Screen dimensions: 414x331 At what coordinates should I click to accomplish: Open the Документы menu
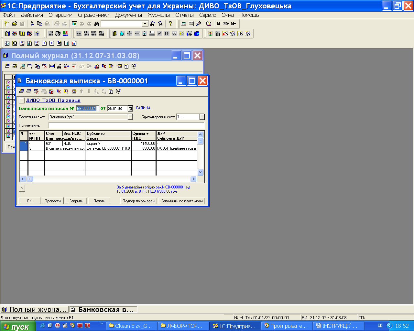point(129,15)
